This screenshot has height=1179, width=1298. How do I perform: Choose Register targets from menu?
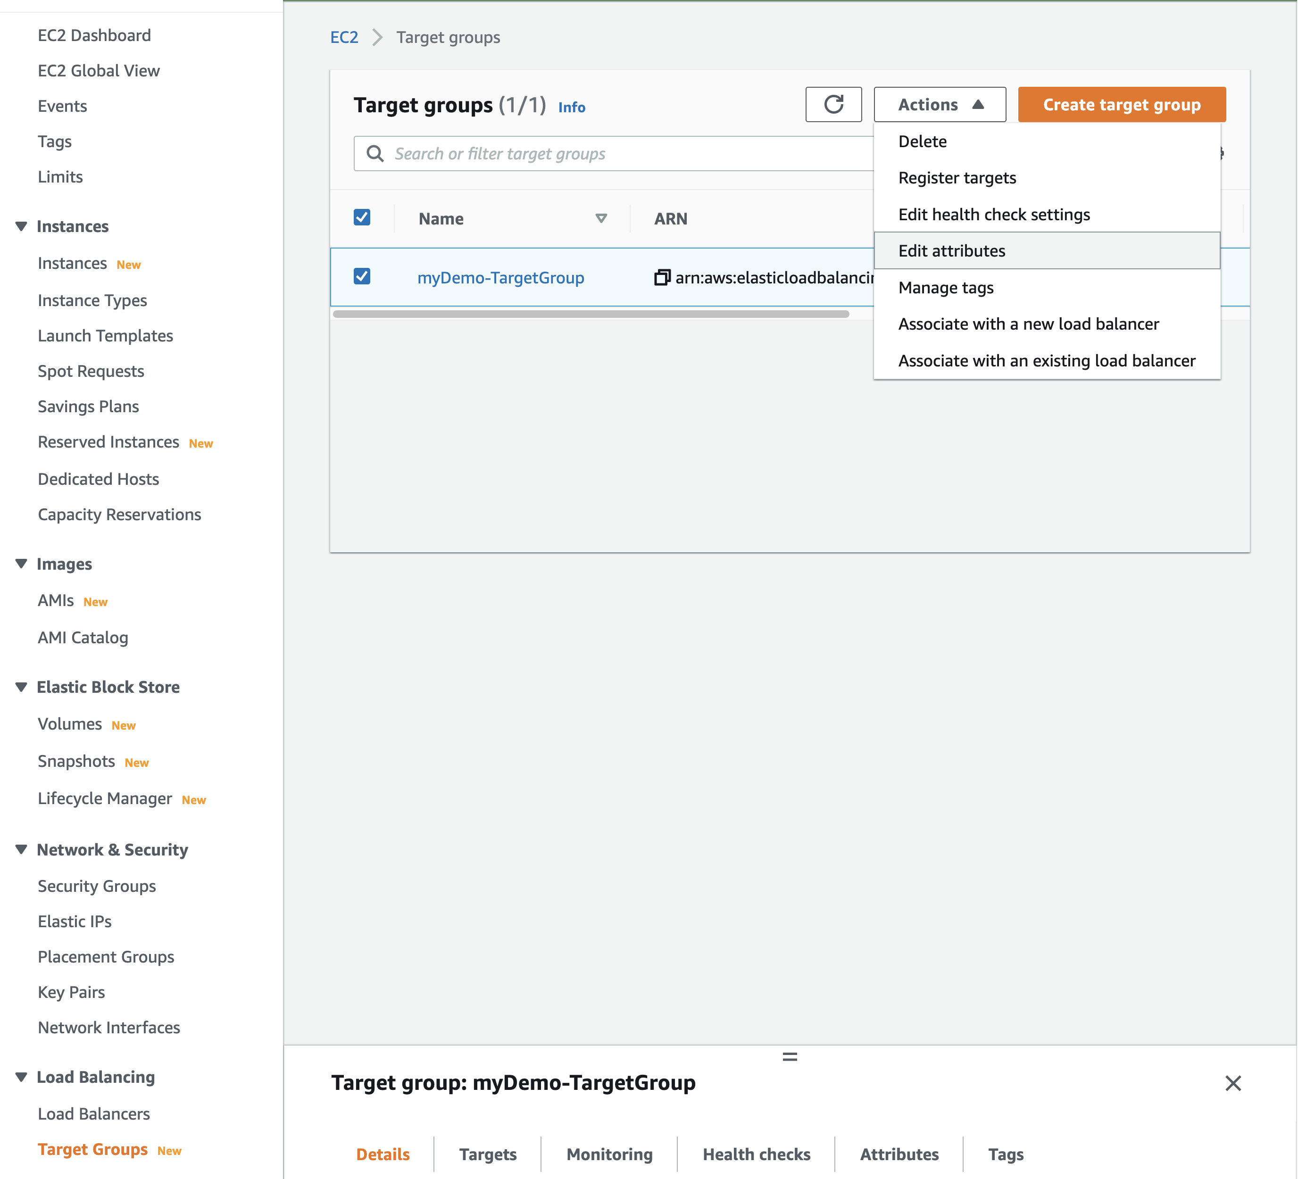(x=1046, y=178)
